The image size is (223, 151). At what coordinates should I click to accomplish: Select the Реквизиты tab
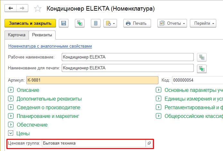[42, 35]
